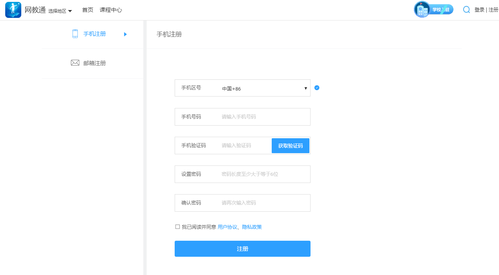Viewport: 499px width, 275px height.
Task: Switch to 邮箱注册 tab
Action: tap(94, 63)
